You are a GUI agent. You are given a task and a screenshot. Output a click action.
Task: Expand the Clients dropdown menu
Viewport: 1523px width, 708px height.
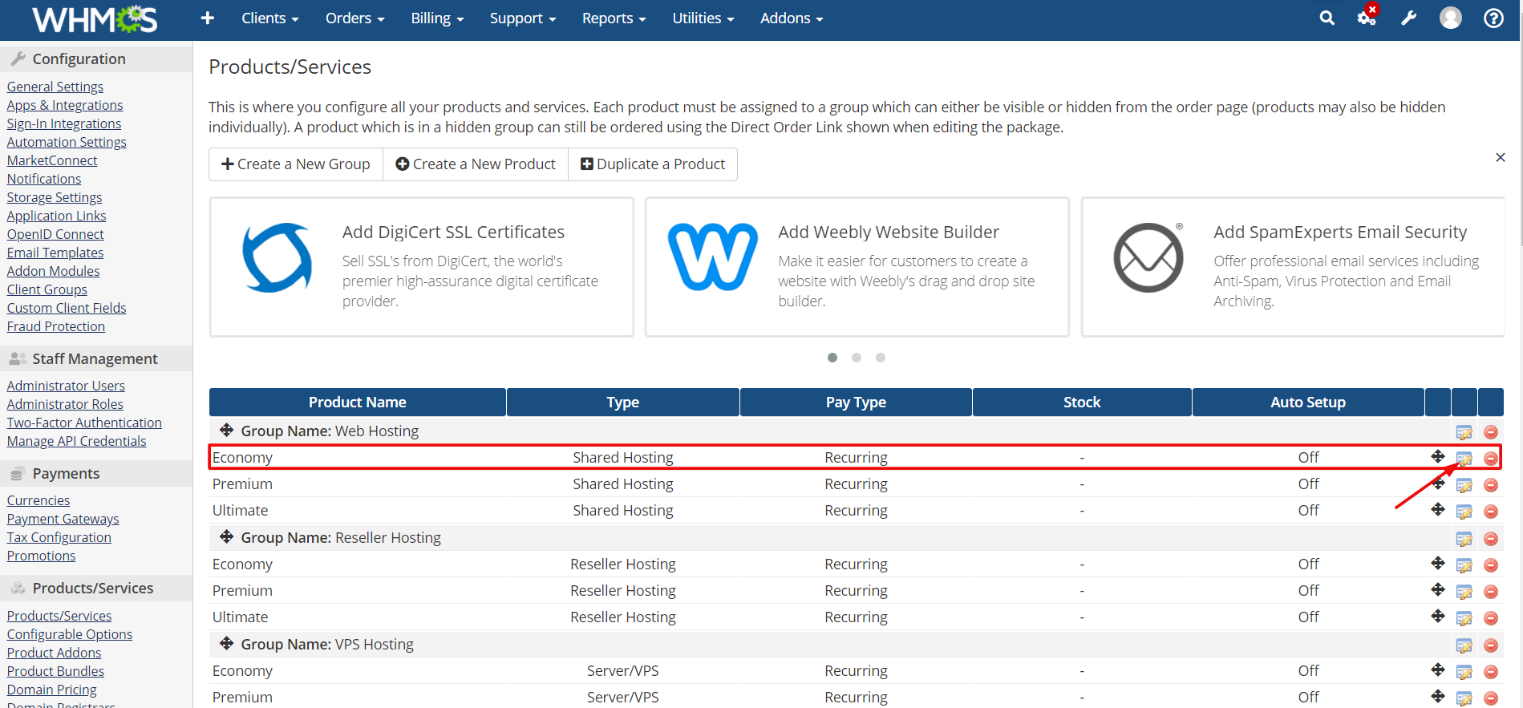[x=269, y=18]
